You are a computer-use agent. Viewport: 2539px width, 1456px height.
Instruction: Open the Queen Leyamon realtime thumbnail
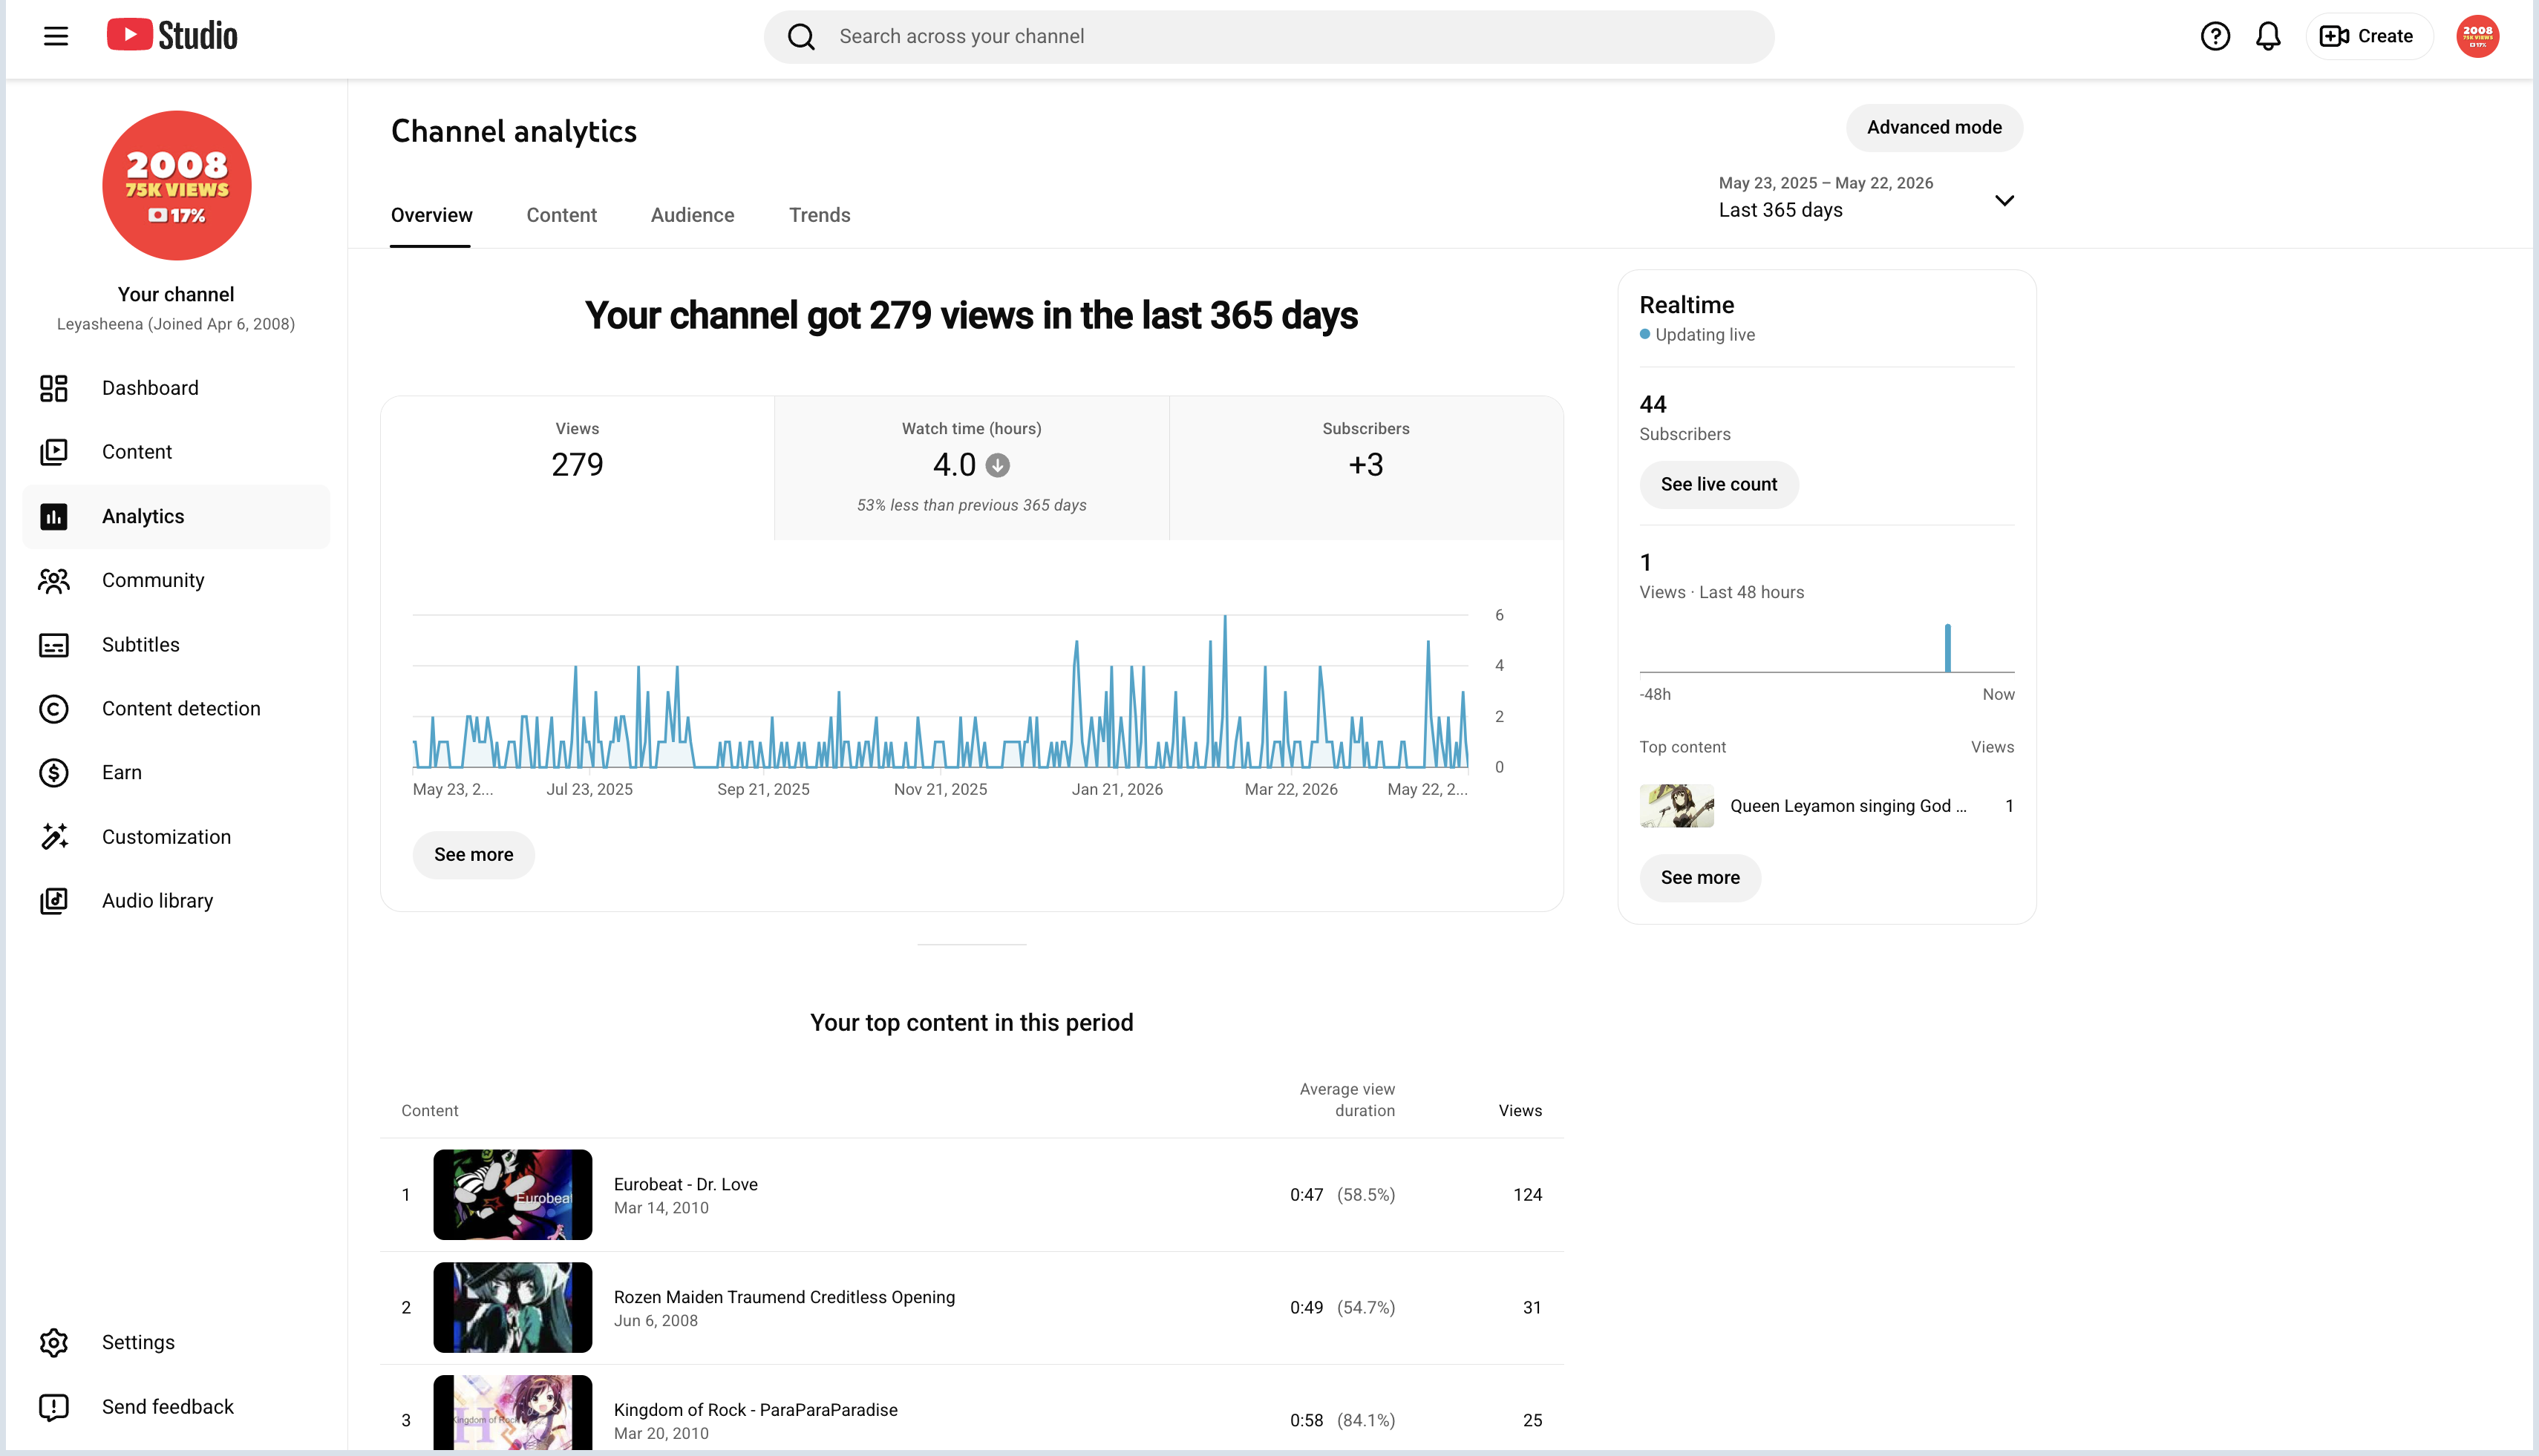[x=1676, y=806]
